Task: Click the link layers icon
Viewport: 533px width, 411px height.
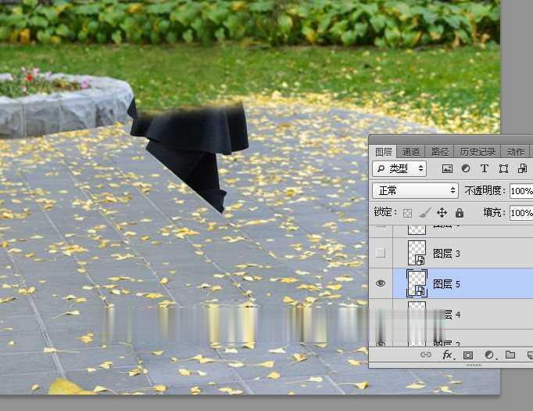Action: 426,355
